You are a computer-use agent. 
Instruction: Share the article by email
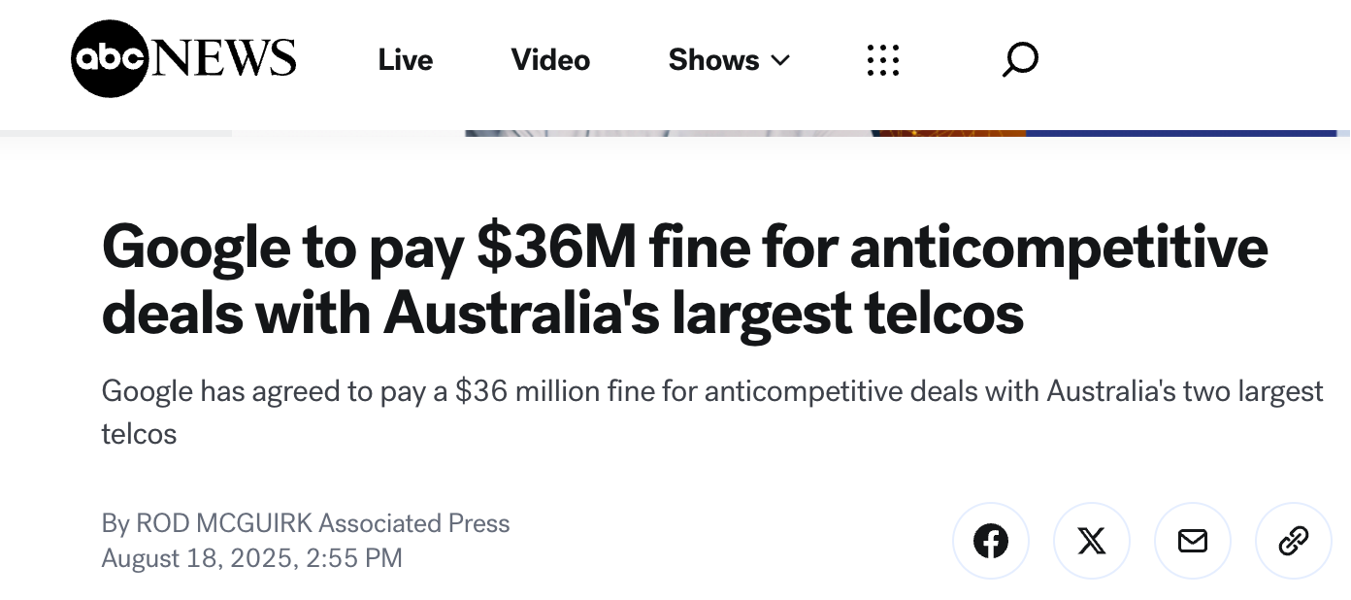coord(1192,541)
